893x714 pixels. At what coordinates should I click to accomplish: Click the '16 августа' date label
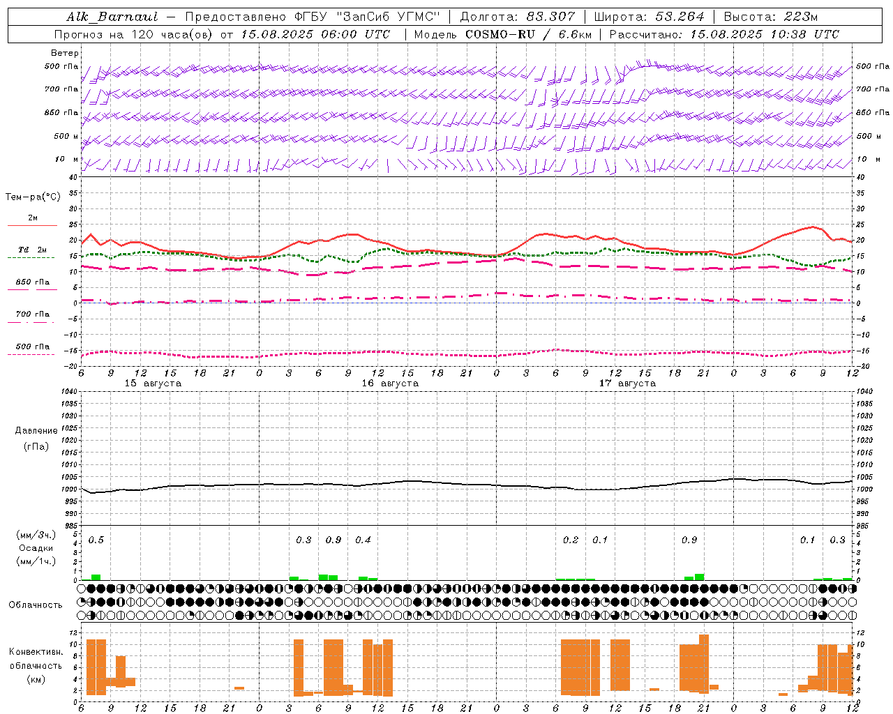(x=390, y=383)
